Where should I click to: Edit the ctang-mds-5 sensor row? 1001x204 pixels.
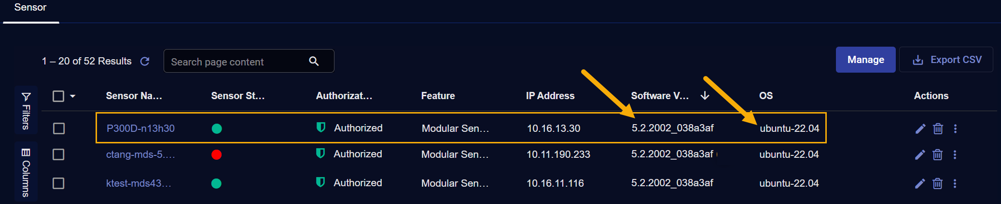[920, 154]
